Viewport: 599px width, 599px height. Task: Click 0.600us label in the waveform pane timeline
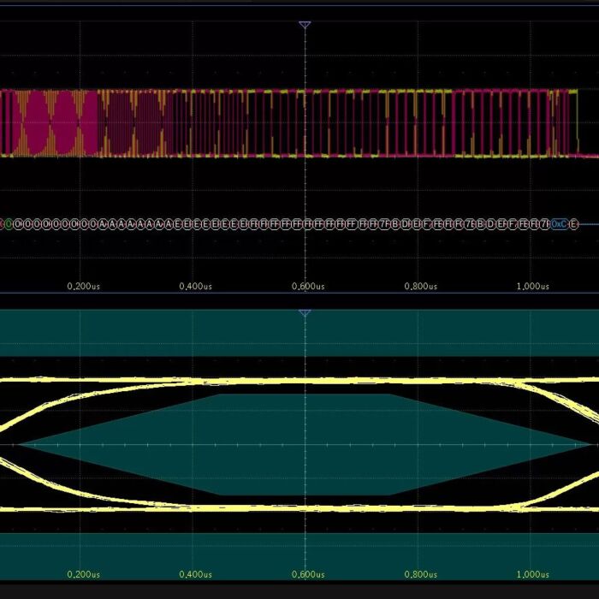point(308,286)
